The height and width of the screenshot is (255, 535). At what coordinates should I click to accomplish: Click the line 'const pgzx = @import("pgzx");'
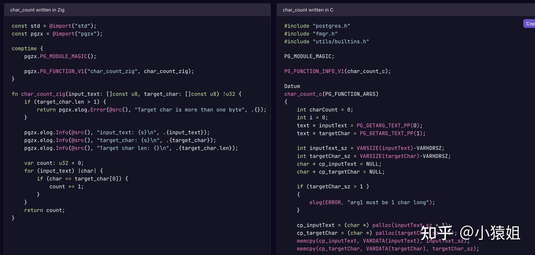[57, 34]
